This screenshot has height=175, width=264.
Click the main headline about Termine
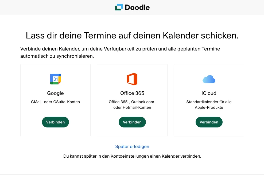[x=132, y=36]
